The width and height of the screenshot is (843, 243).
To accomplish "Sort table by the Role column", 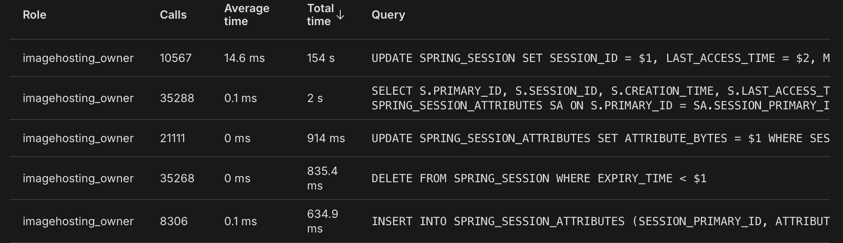I will pos(35,15).
